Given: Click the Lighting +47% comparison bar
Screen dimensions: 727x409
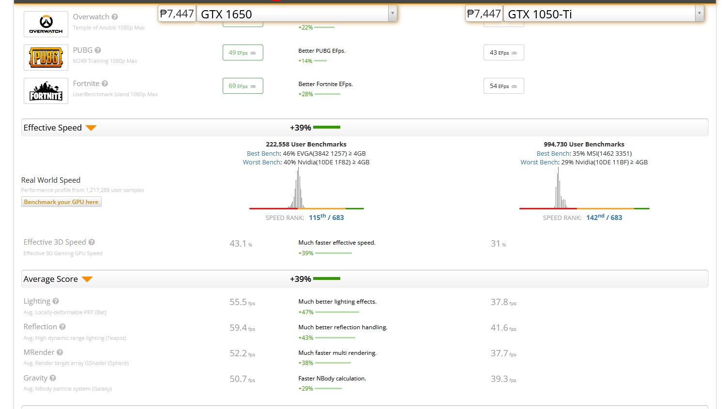Looking at the screenshot, I should 336,312.
